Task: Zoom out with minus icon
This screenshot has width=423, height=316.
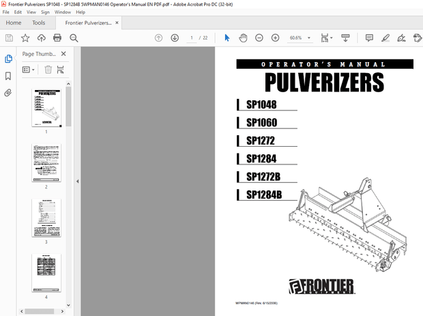Action: click(x=259, y=38)
